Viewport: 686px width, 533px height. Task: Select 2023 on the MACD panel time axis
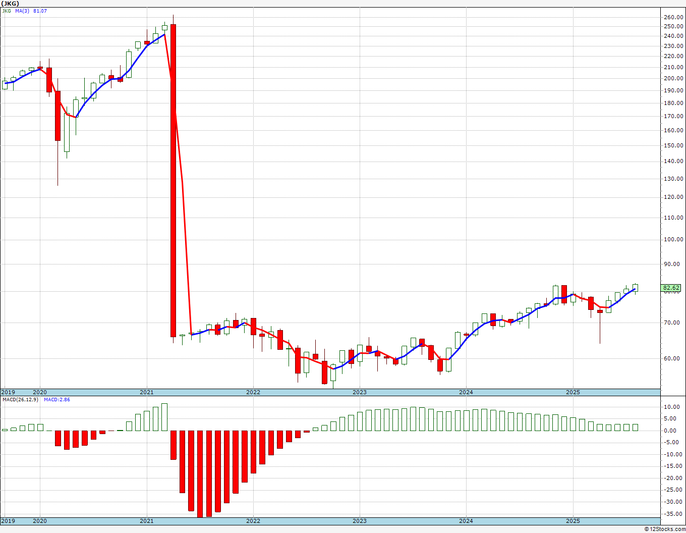(360, 521)
